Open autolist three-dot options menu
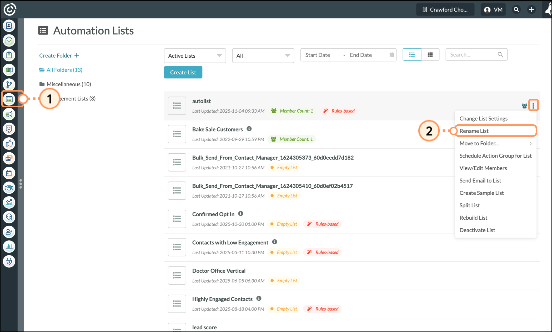Screen dimensions: 552x332 click(533, 105)
